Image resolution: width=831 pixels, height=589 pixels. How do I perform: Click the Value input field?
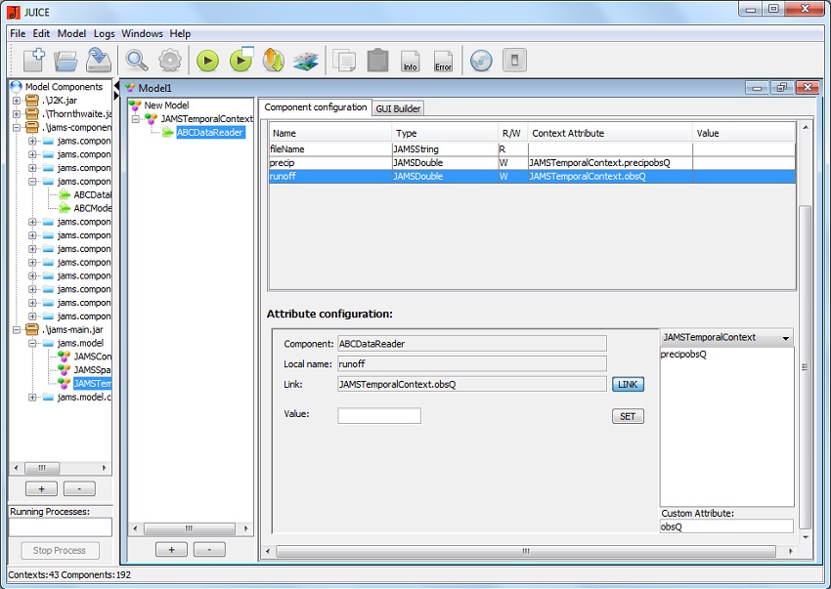click(x=379, y=416)
